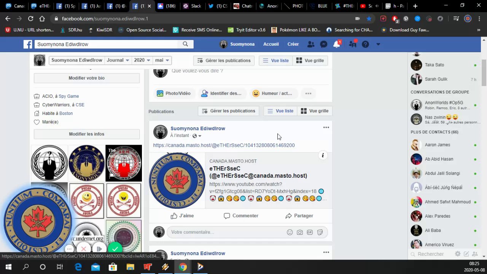Click the link preview maple leaf thumbnail
Viewport: 487px width, 274px height.
(177, 180)
